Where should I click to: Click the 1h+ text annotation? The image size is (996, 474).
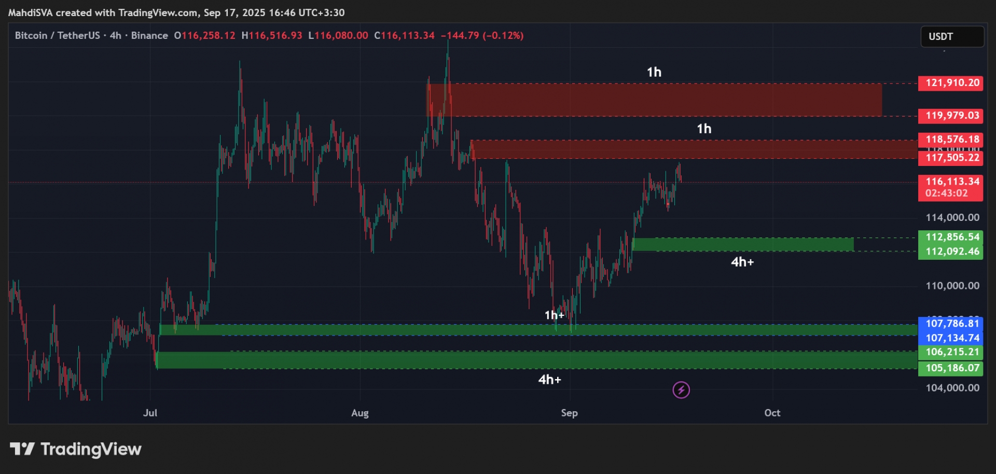(x=554, y=315)
